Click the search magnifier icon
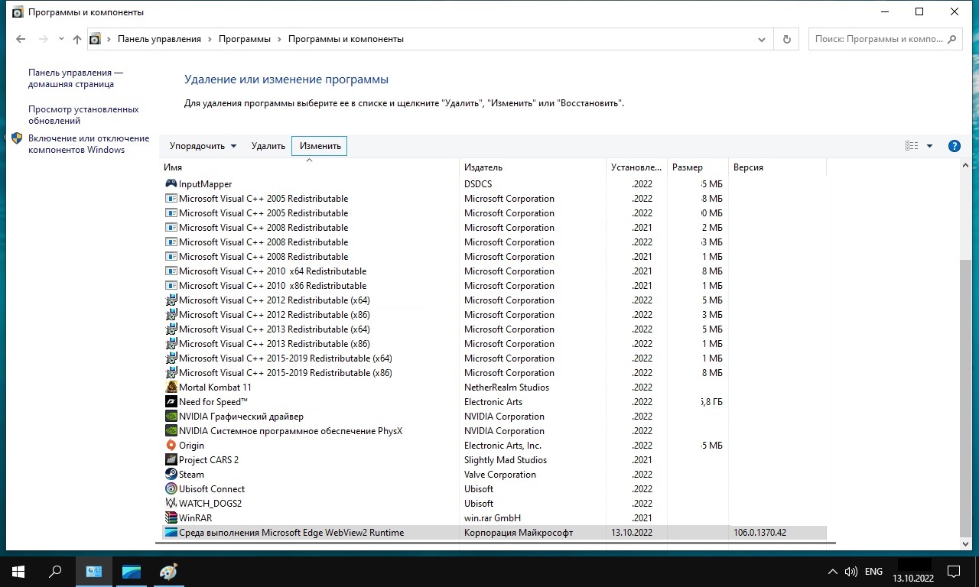 click(x=952, y=39)
